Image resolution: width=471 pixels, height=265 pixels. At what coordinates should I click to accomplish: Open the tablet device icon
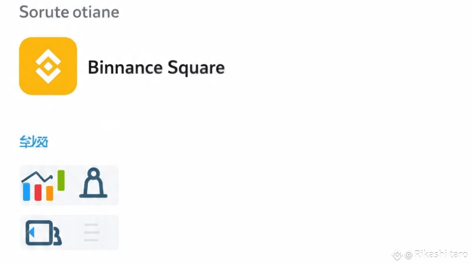[x=39, y=233]
